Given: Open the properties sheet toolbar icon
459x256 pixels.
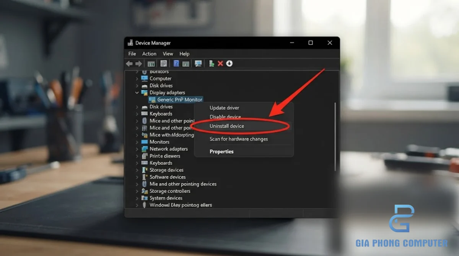Looking at the screenshot, I should coord(164,63).
